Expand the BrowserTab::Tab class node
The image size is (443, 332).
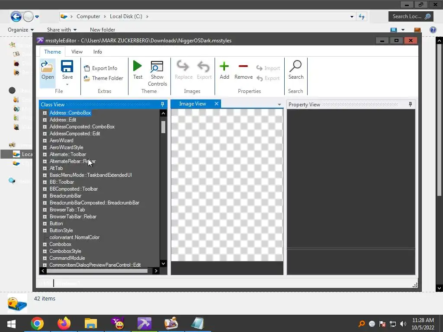point(45,210)
